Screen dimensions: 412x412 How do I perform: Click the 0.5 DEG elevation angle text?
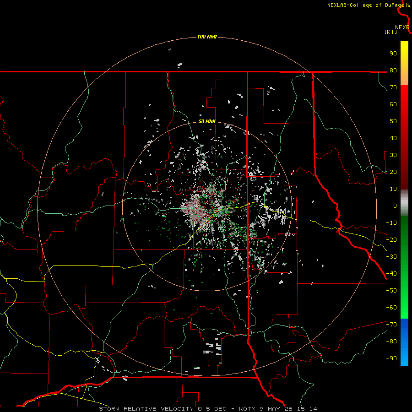(x=212, y=409)
